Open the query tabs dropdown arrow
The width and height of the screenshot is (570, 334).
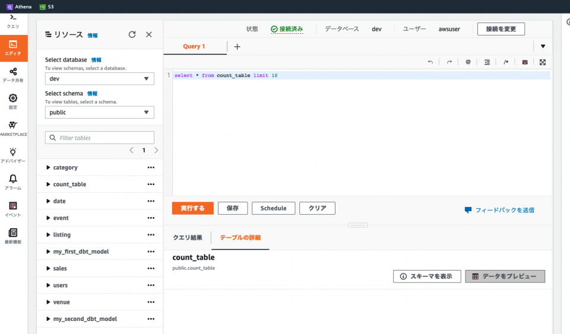(x=543, y=46)
